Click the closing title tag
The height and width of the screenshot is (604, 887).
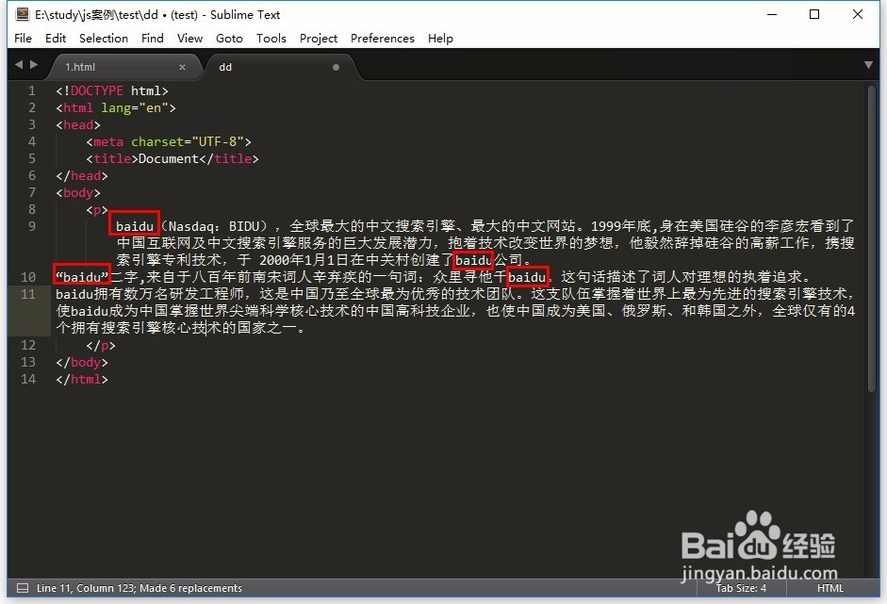click(x=229, y=158)
